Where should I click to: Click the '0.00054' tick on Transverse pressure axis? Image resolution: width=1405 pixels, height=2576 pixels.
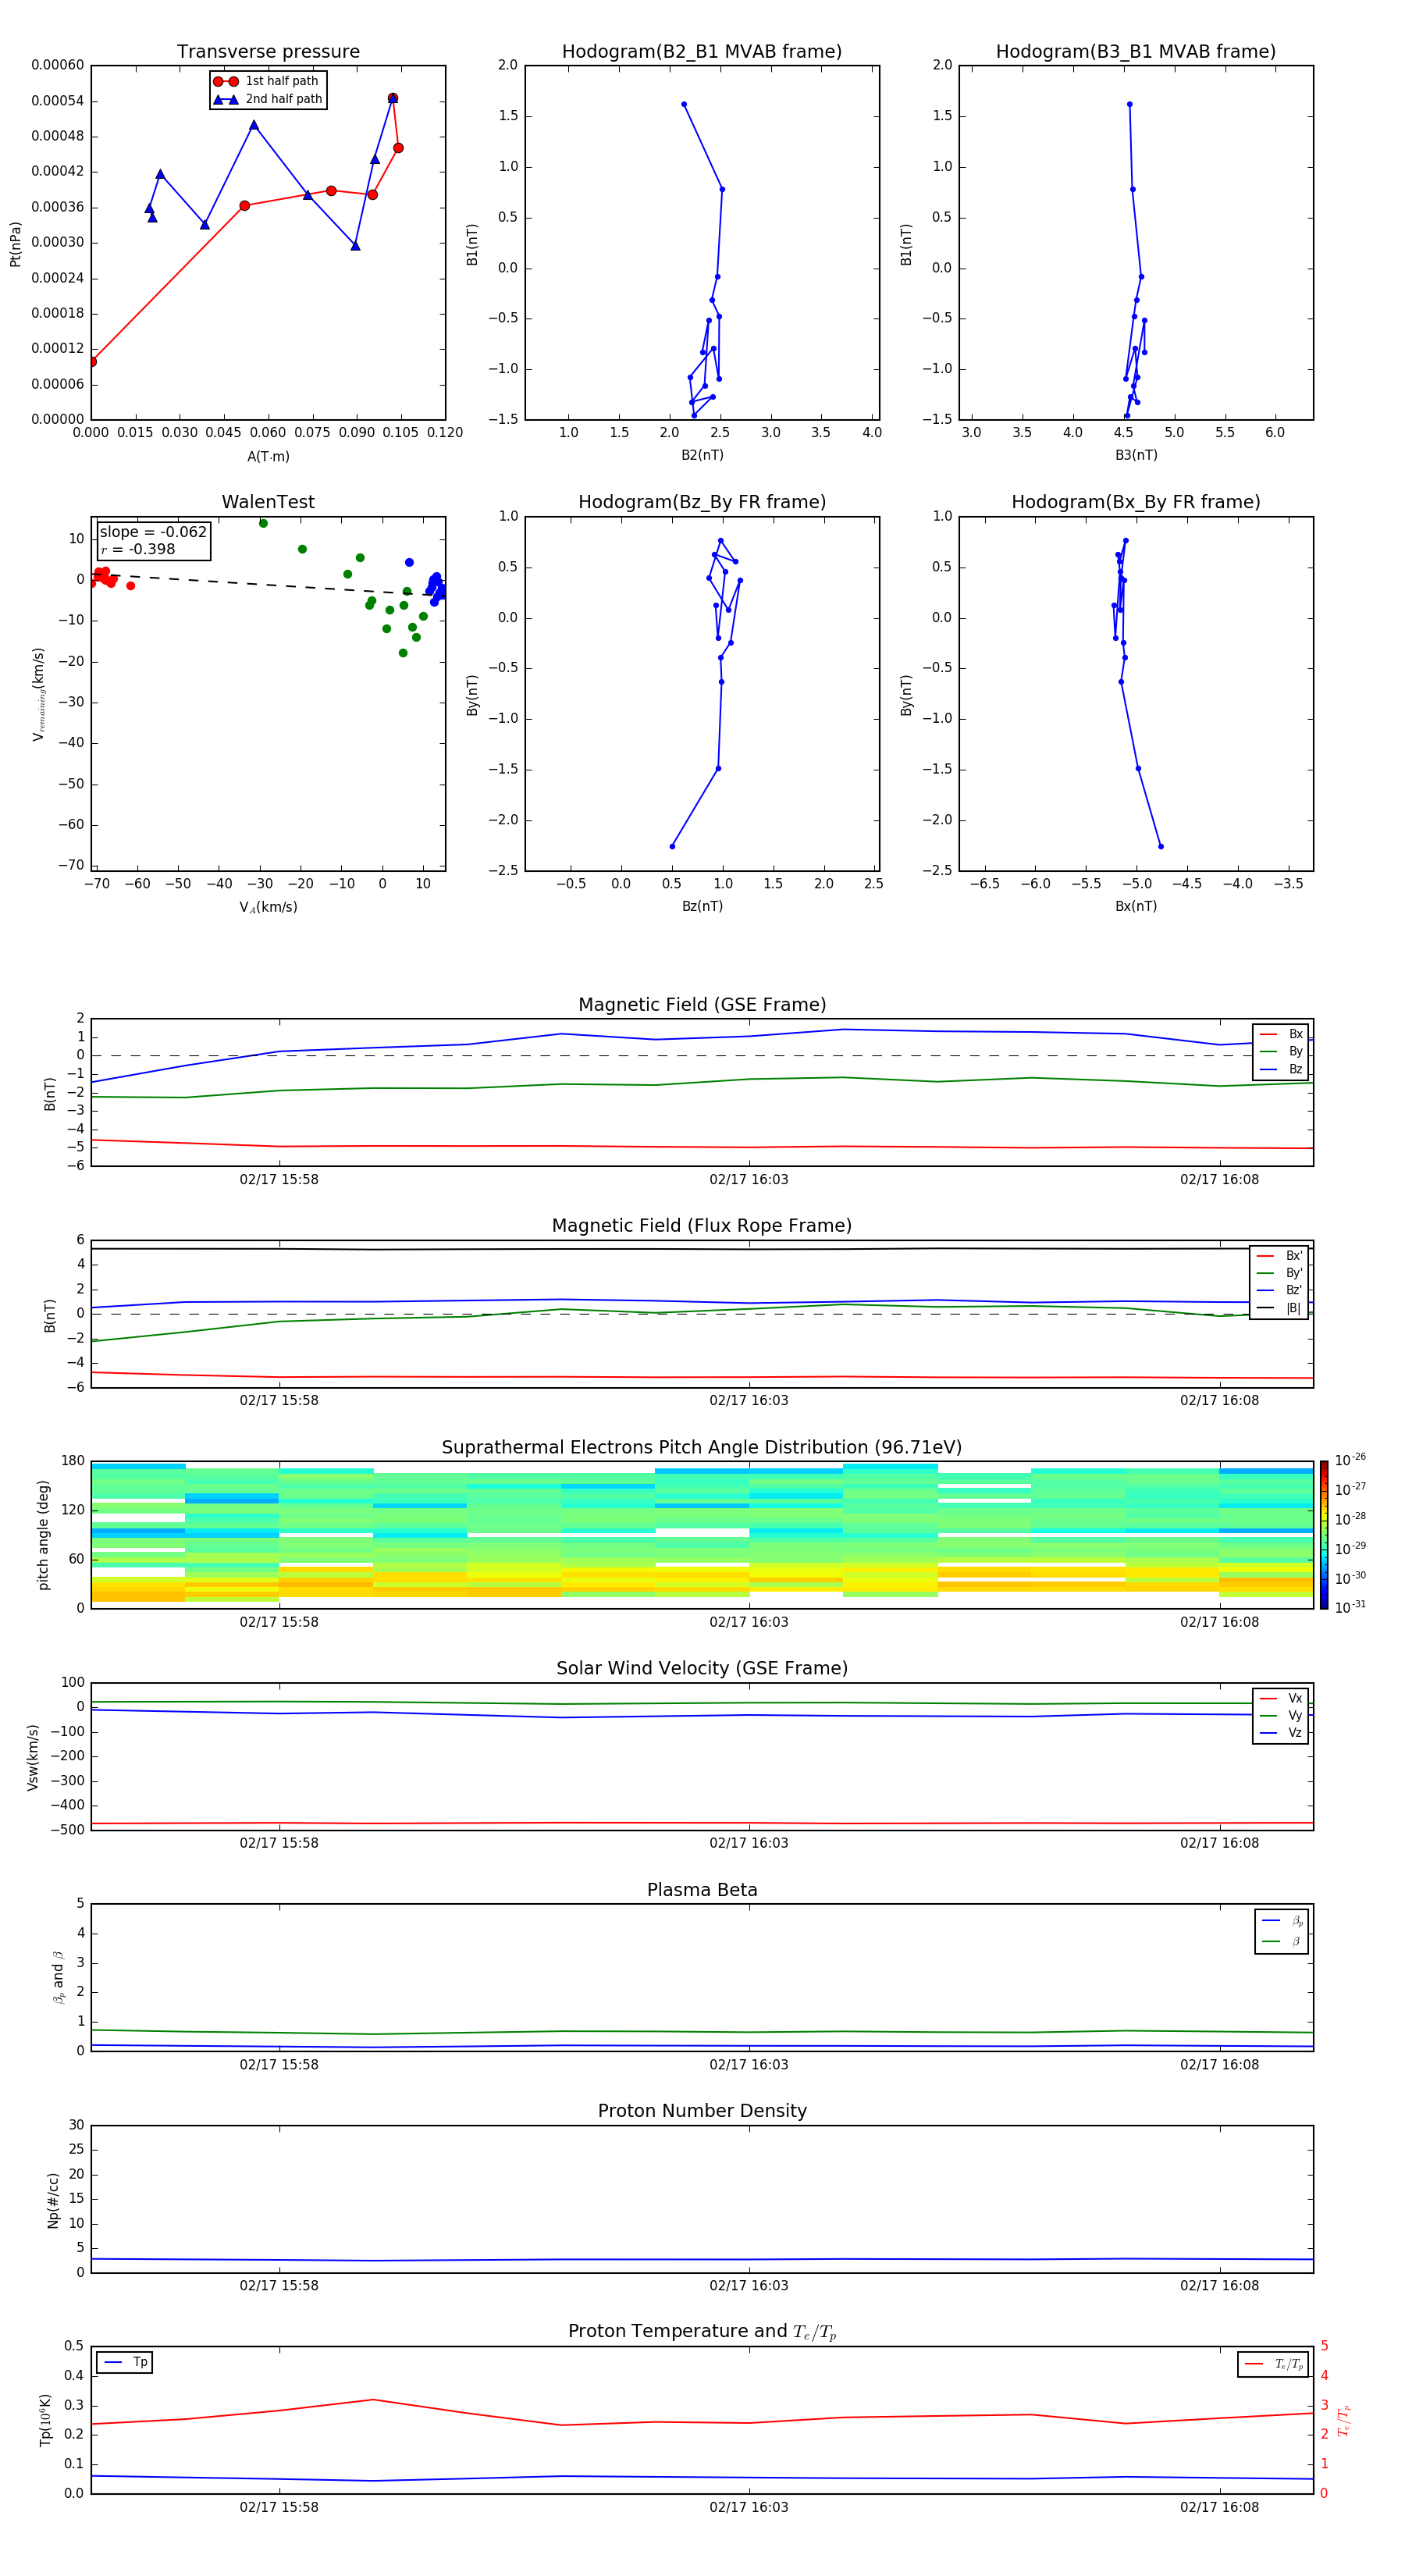coord(57,101)
